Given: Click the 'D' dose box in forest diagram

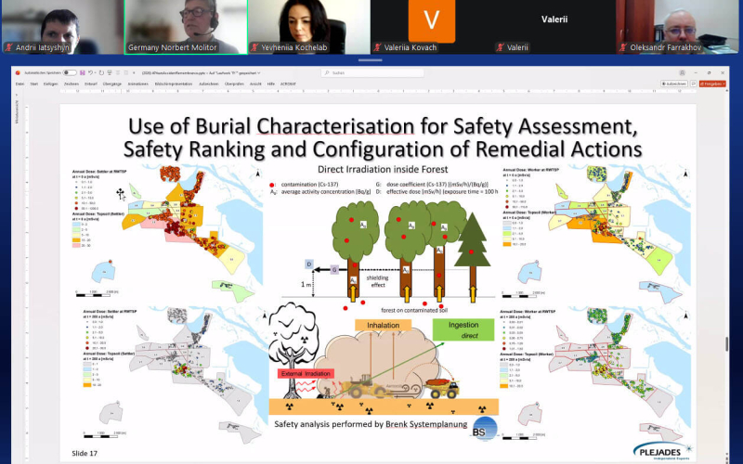Looking at the screenshot, I should pyautogui.click(x=309, y=264).
